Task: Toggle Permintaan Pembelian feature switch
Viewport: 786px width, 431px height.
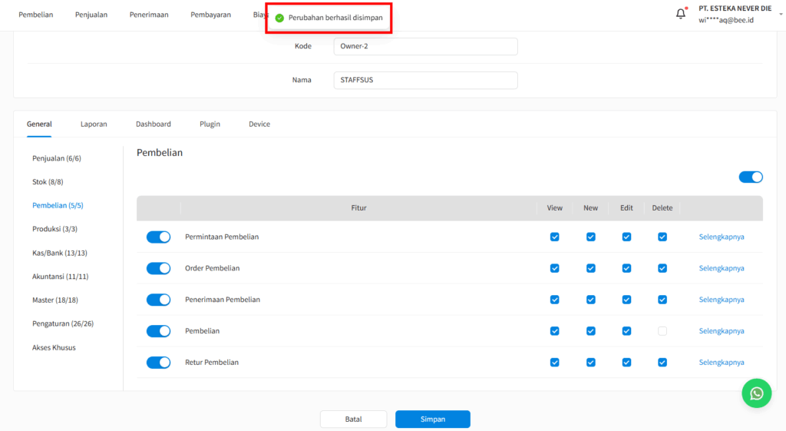Action: 158,237
